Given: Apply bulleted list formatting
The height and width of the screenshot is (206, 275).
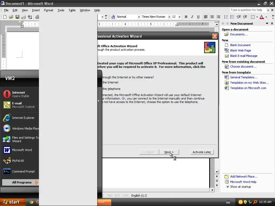Looking at the screenshot, I should click(x=232, y=17).
